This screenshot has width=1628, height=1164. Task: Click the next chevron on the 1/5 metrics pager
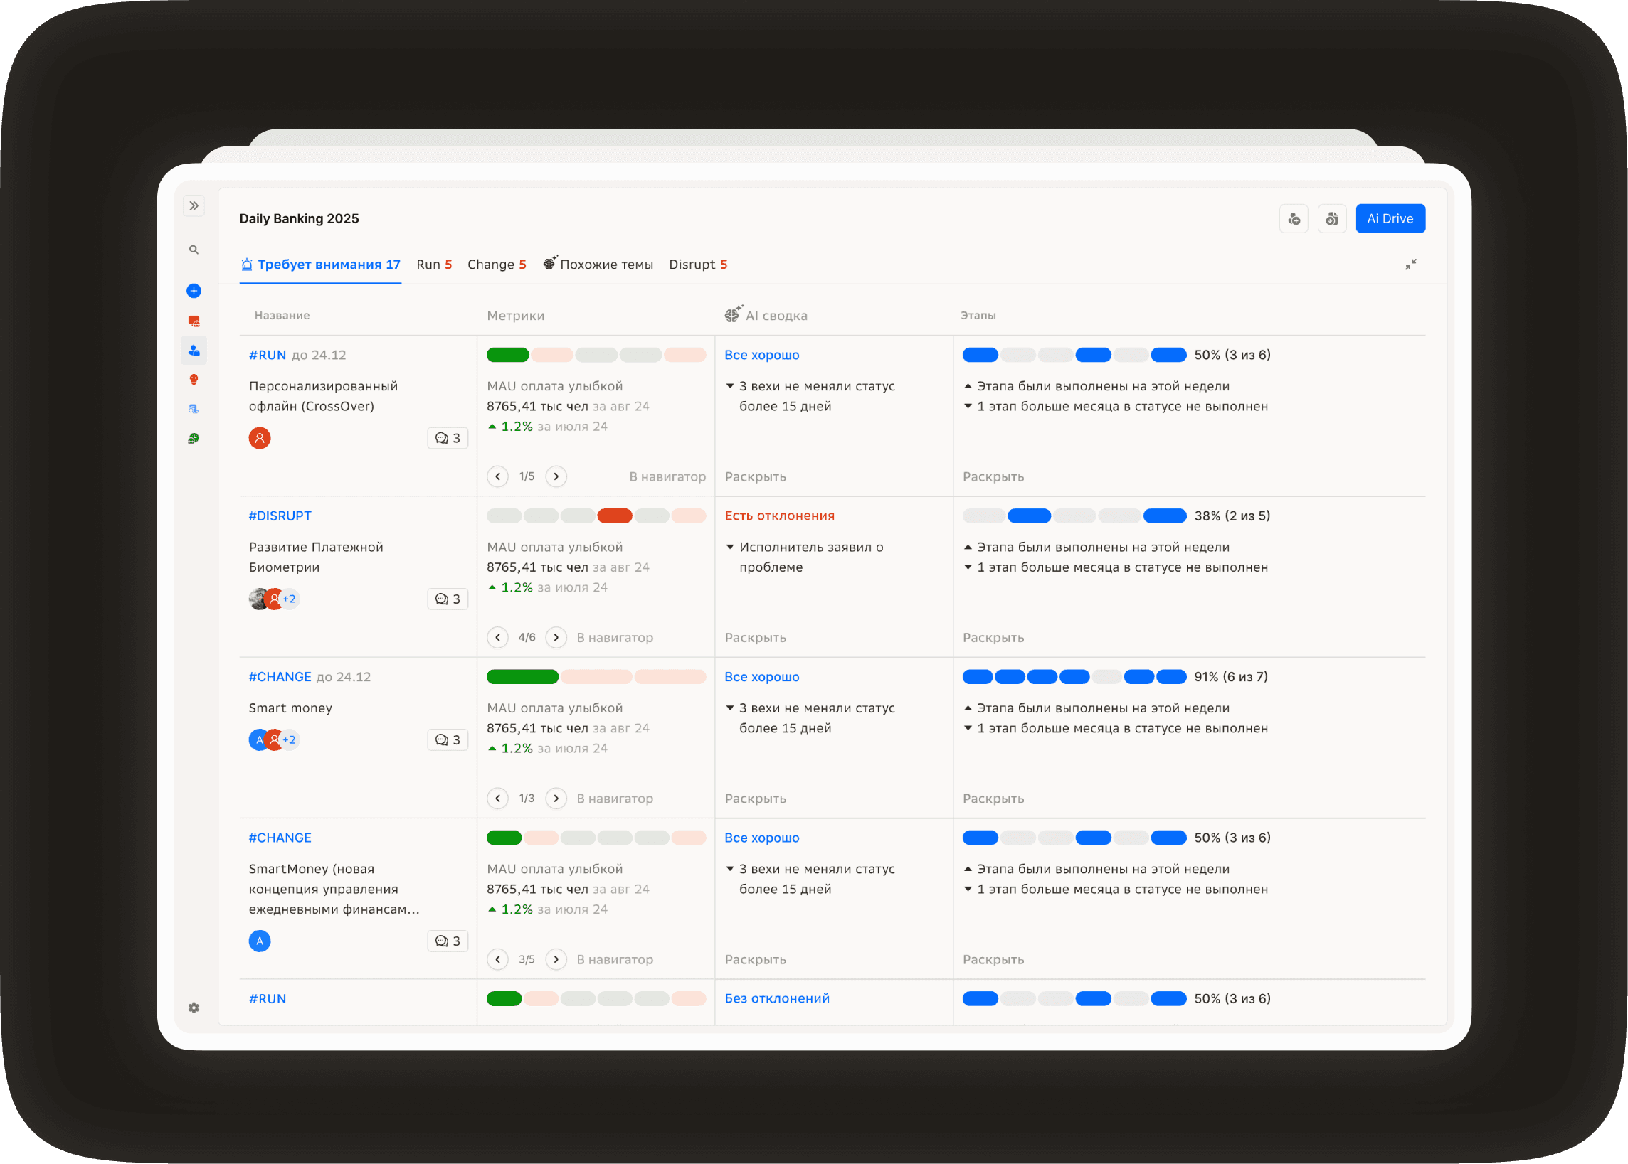tap(556, 476)
